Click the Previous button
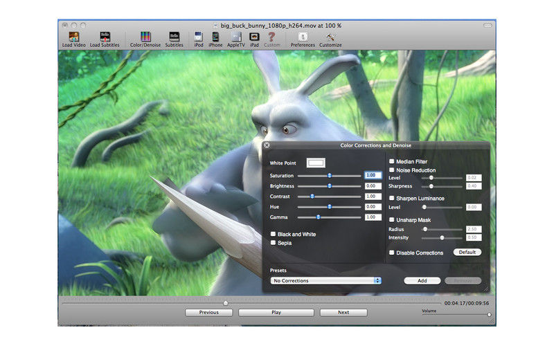554x346 pixels. tap(209, 313)
